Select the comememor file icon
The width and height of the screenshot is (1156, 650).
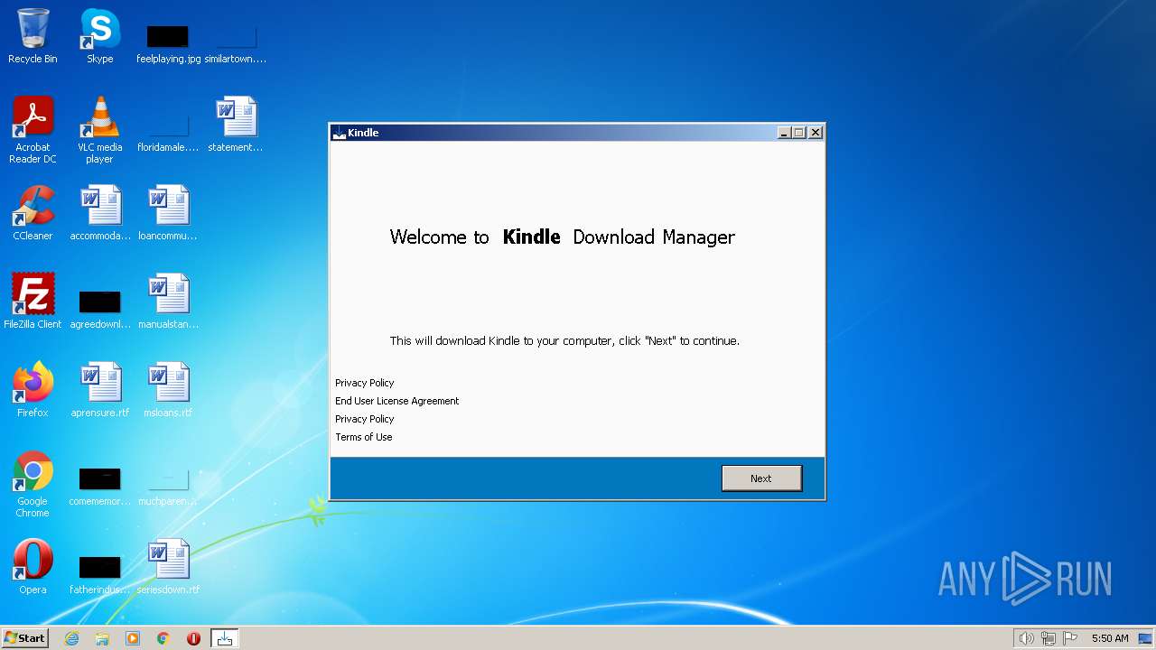click(100, 484)
